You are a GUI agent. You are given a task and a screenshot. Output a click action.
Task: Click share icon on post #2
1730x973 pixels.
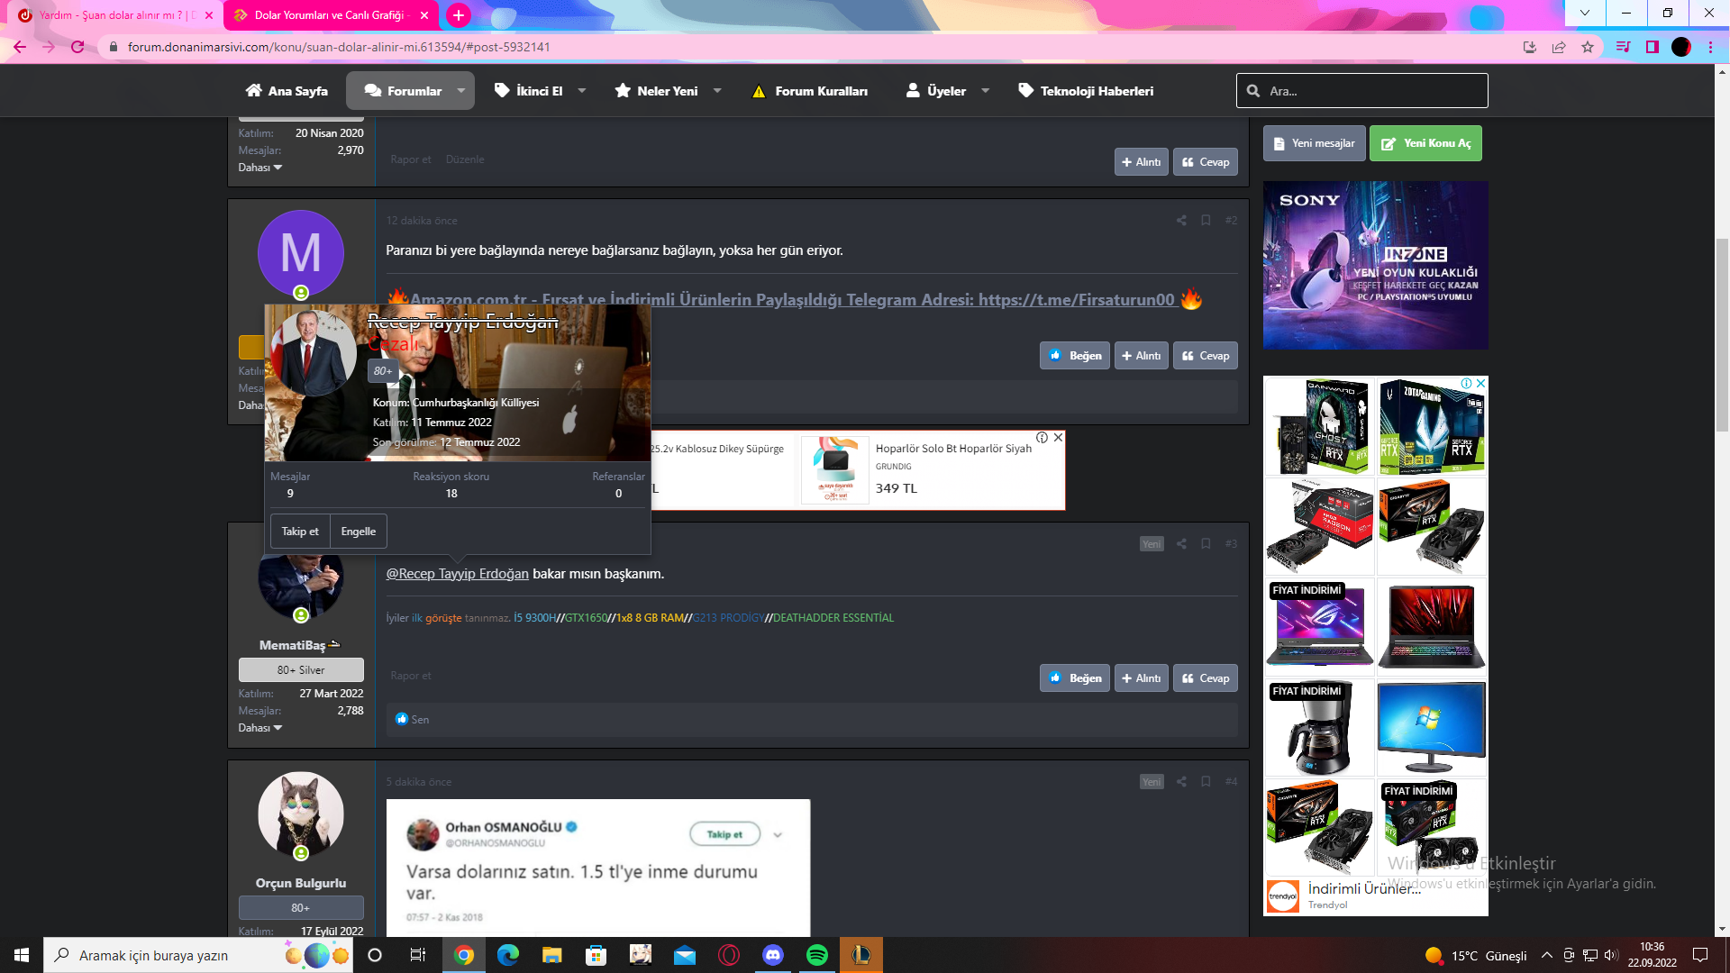point(1181,221)
